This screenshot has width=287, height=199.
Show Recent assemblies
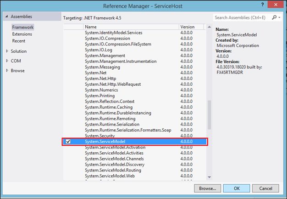point(19,41)
